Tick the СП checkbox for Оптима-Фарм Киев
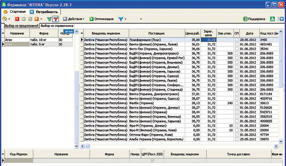 pos(236,135)
